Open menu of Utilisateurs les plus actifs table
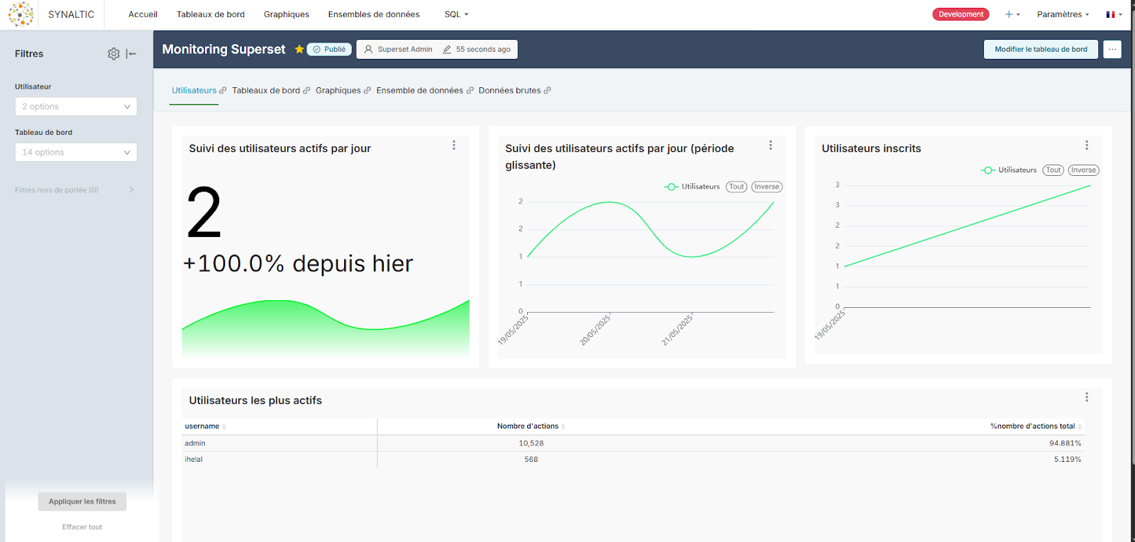The width and height of the screenshot is (1135, 542). pyautogui.click(x=1087, y=397)
